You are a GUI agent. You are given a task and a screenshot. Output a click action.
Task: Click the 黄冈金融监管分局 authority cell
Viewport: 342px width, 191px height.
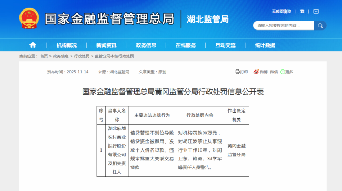pyautogui.click(x=236, y=150)
